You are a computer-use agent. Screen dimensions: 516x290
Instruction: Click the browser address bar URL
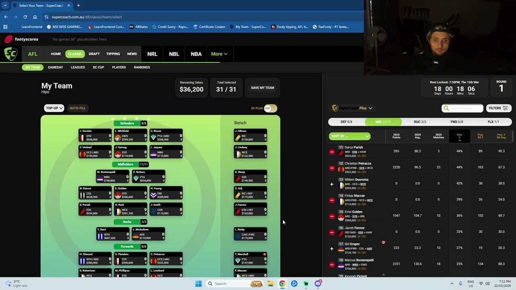tap(87, 17)
